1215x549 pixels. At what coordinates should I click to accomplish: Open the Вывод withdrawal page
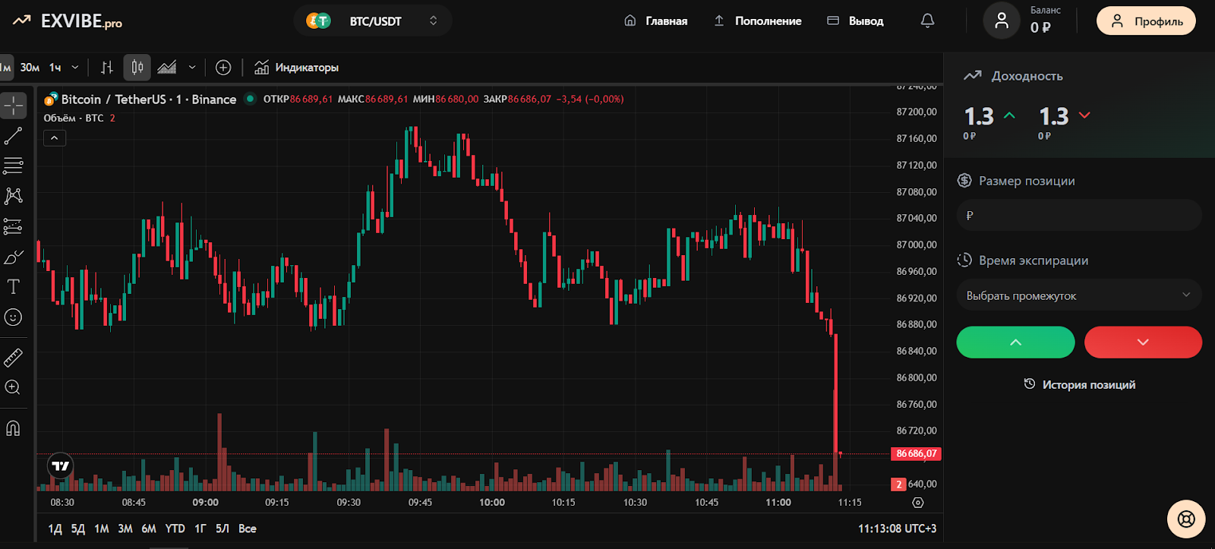[855, 21]
